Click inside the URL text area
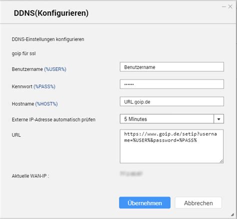The image size is (237, 219). coord(171,146)
